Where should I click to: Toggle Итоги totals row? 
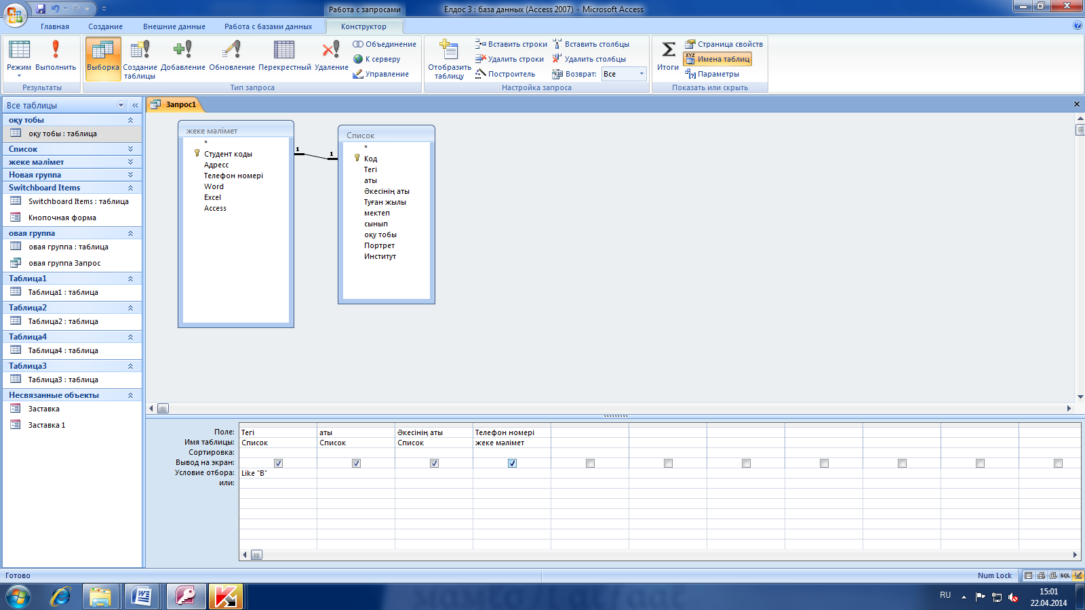(x=668, y=55)
